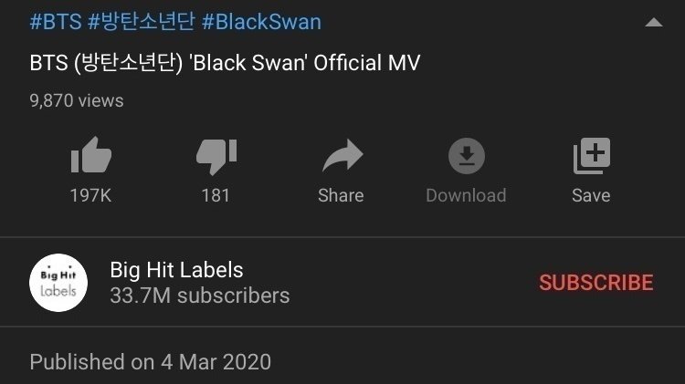This screenshot has width=685, height=384.
Task: Tap the Save to playlist icon
Action: tap(592, 156)
